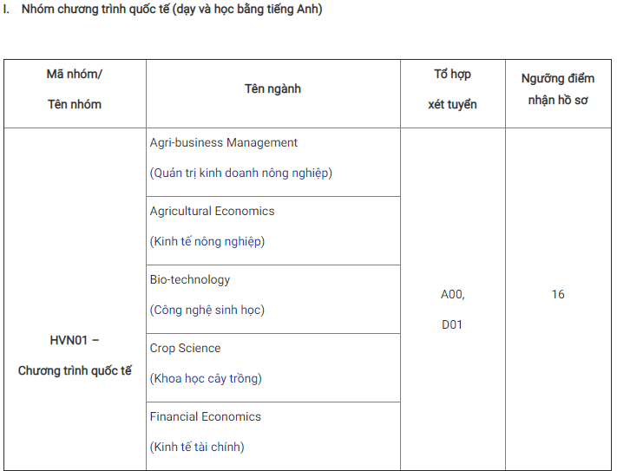
Task: Click the Crop Science program name
Action: click(x=185, y=348)
